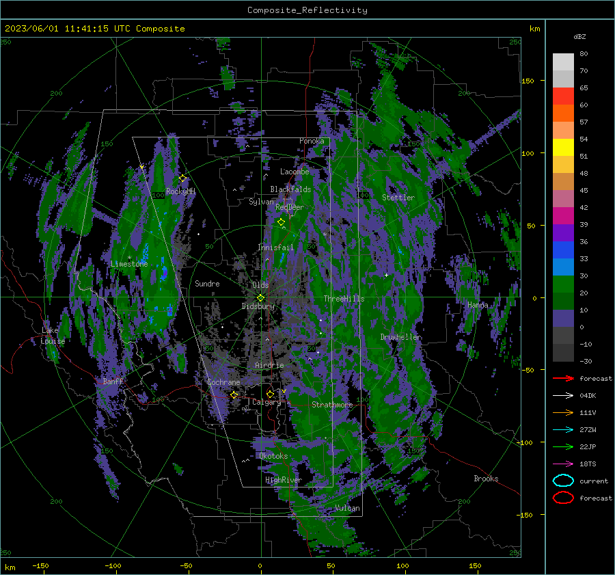615x575 pixels.
Task: Click the RedDeer city label
Action: (x=290, y=207)
